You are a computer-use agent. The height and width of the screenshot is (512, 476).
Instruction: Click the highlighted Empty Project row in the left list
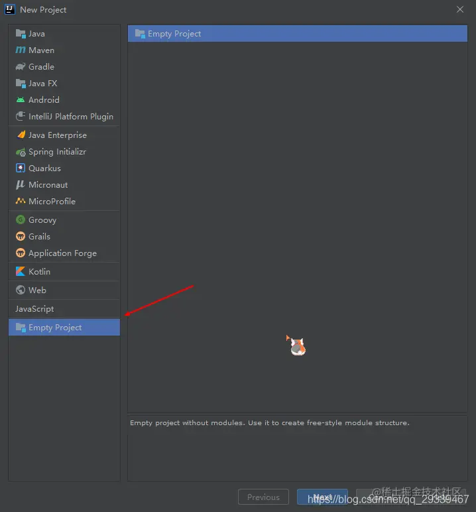click(64, 327)
